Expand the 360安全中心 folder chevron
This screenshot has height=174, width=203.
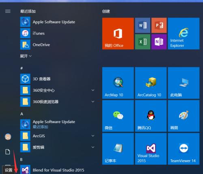(x=93, y=90)
